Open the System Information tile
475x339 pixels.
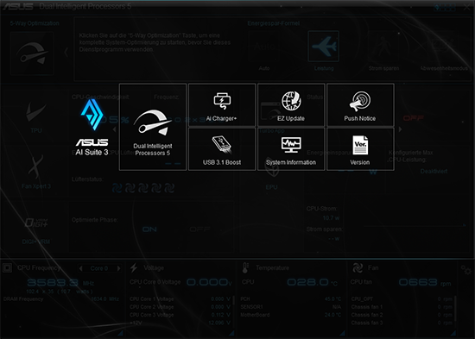291,149
